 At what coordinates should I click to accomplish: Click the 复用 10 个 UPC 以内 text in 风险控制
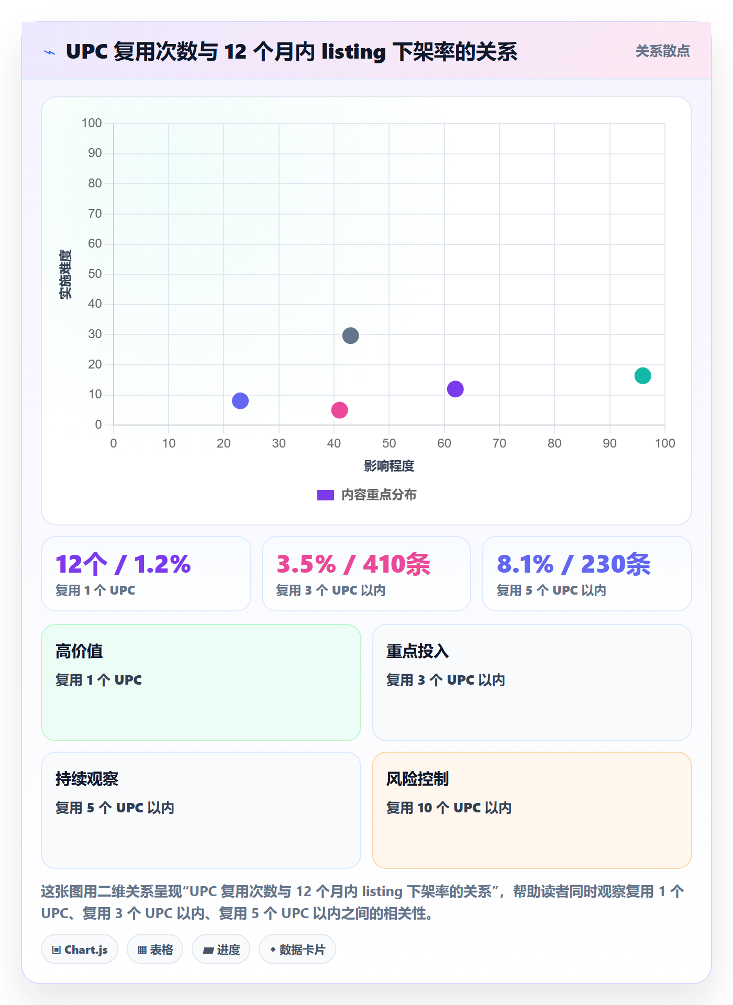(x=449, y=808)
